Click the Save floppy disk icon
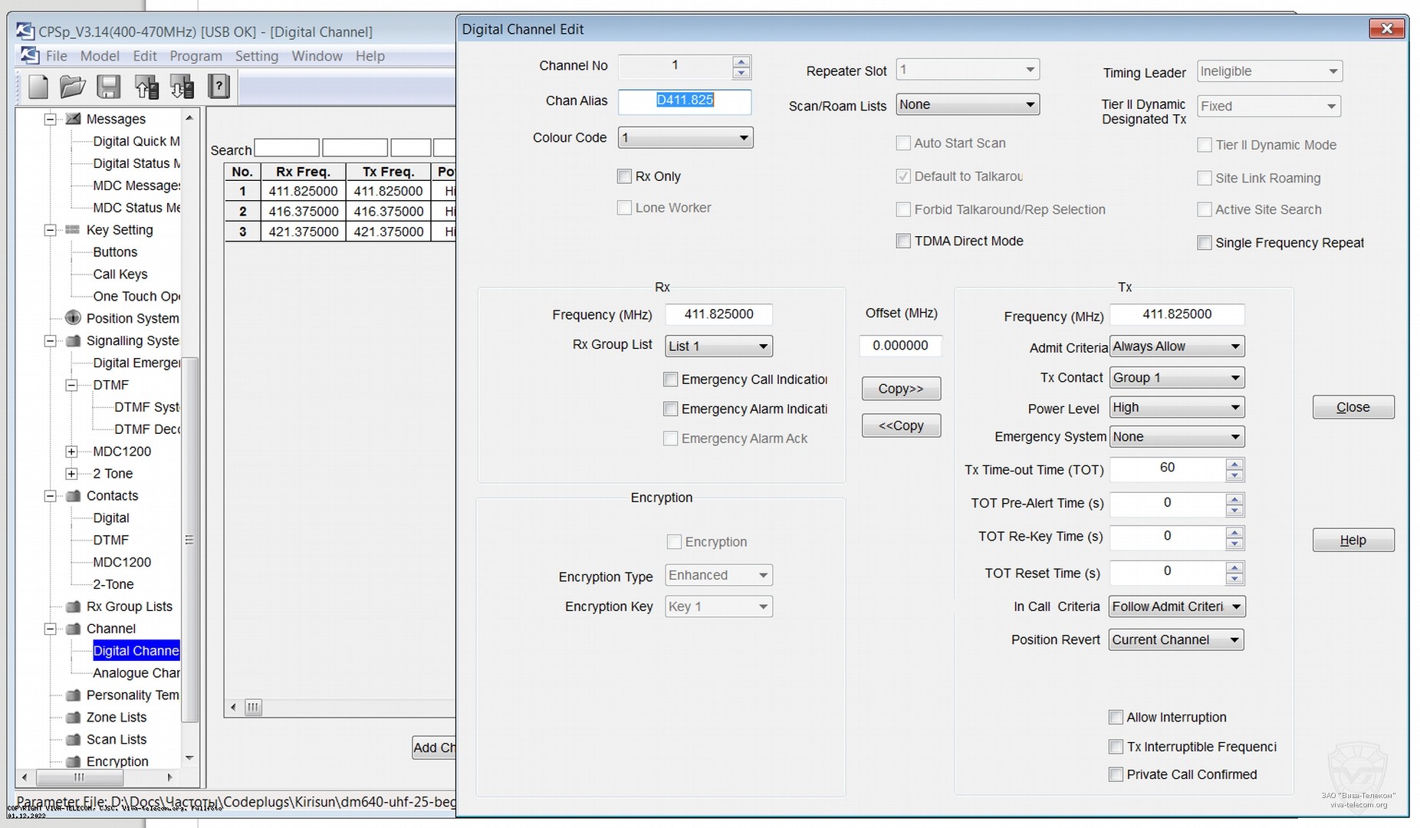The image size is (1420, 828). (x=108, y=87)
